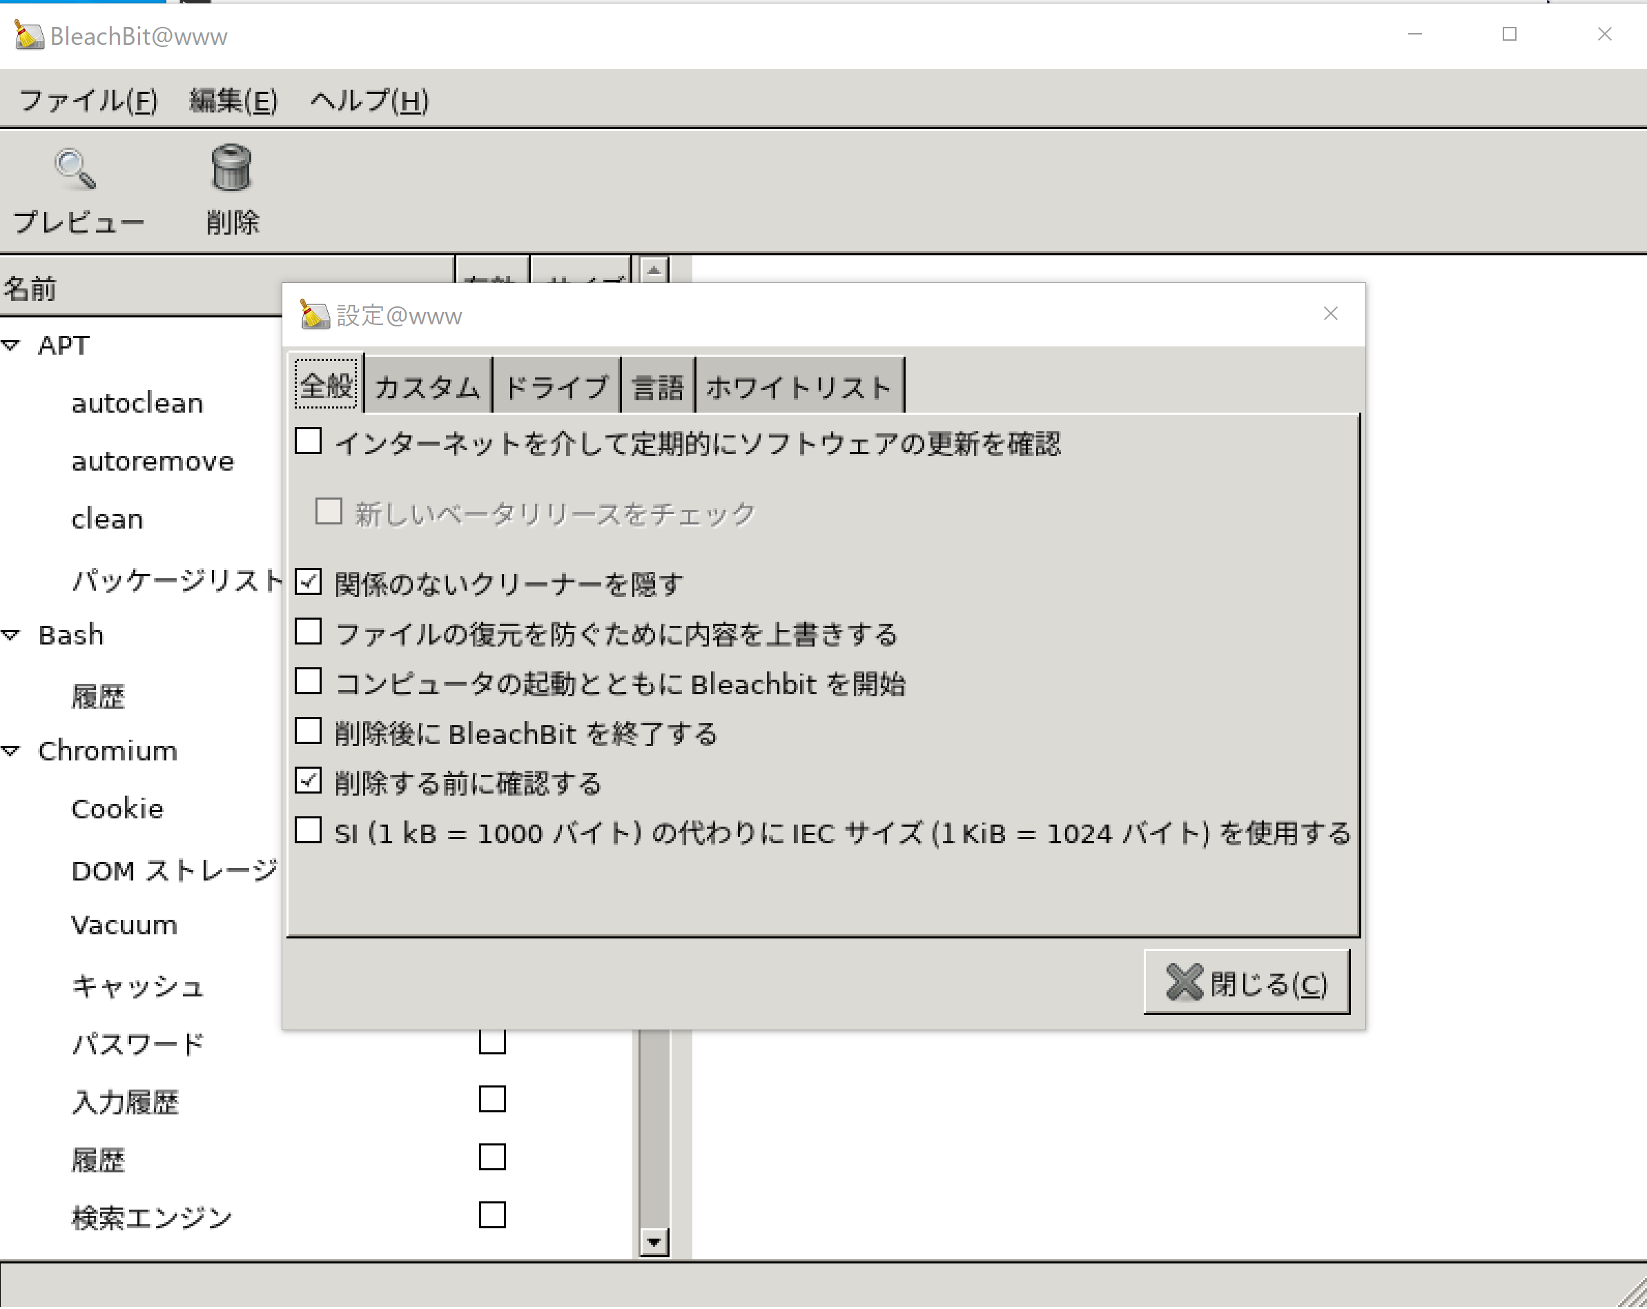
Task: Switch to the 言語 tab
Action: (658, 386)
